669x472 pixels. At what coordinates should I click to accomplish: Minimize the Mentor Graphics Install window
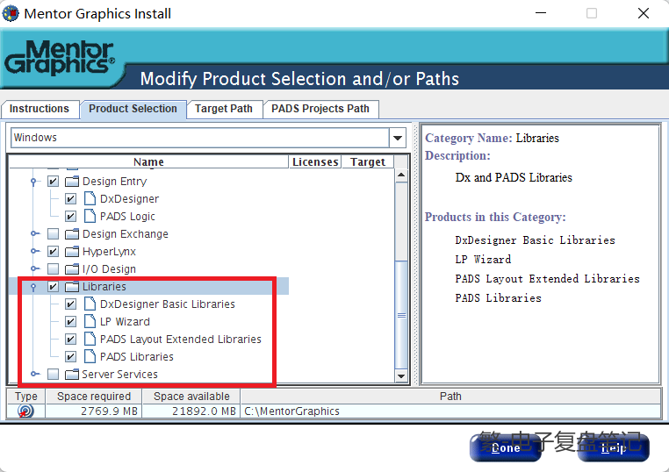(x=541, y=13)
